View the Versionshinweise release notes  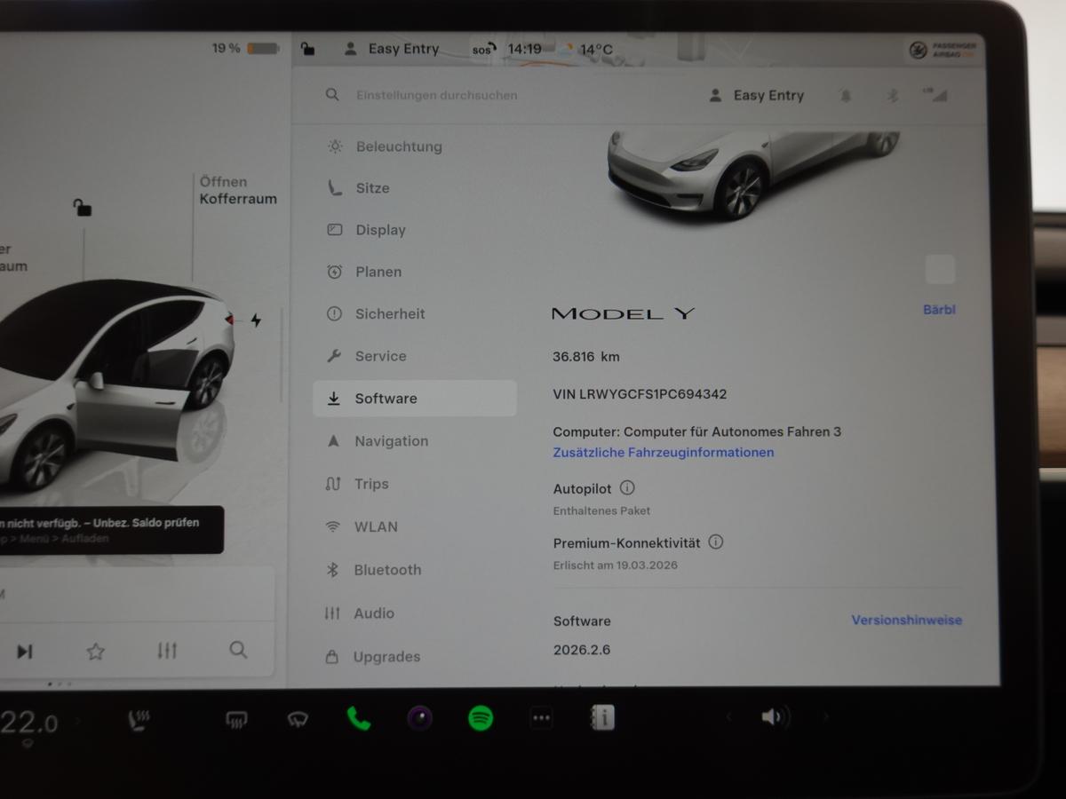(x=906, y=621)
